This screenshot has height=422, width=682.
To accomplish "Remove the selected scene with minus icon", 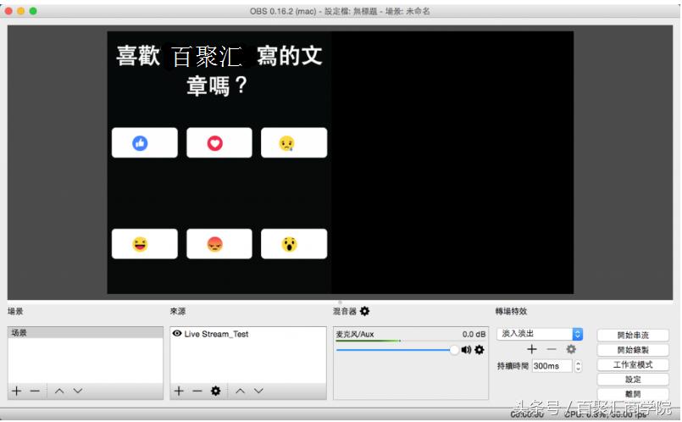I will click(35, 391).
